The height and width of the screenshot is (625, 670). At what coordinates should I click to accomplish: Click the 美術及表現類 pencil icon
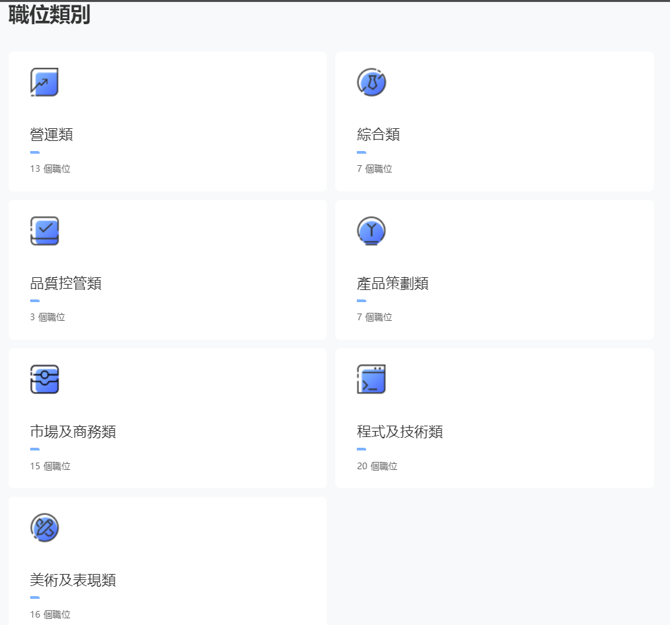tap(44, 528)
